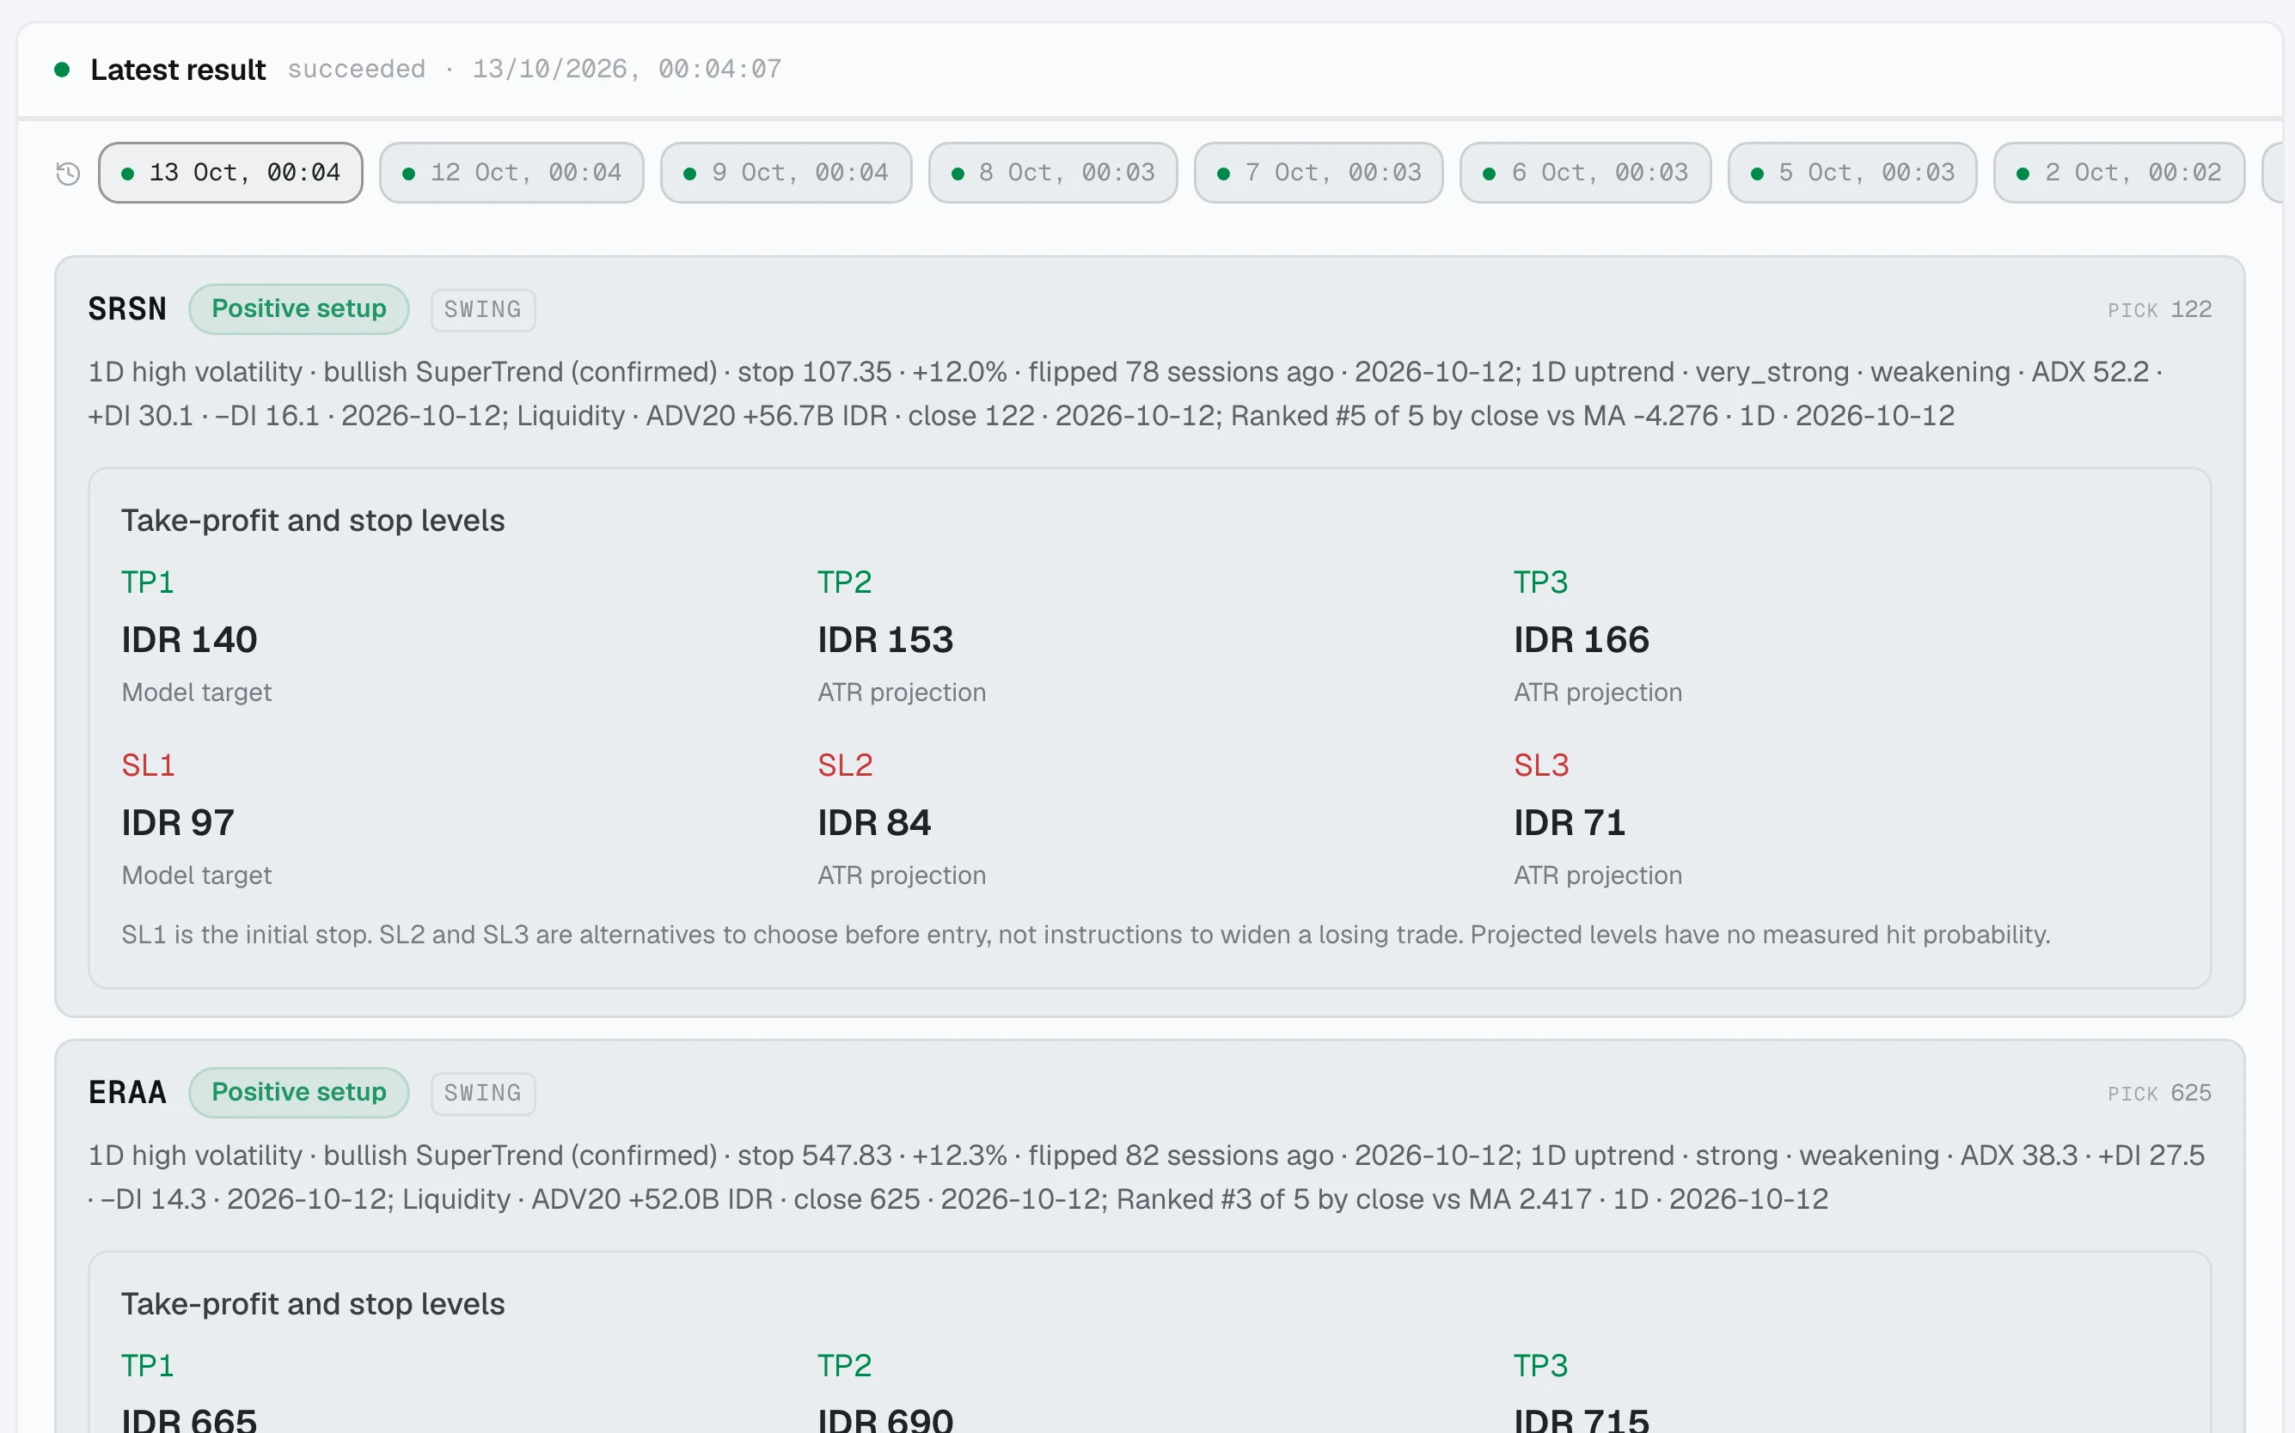Click ERAA's TP3 value IDR 715
The height and width of the screenshot is (1433, 2295).
[x=1582, y=1420]
